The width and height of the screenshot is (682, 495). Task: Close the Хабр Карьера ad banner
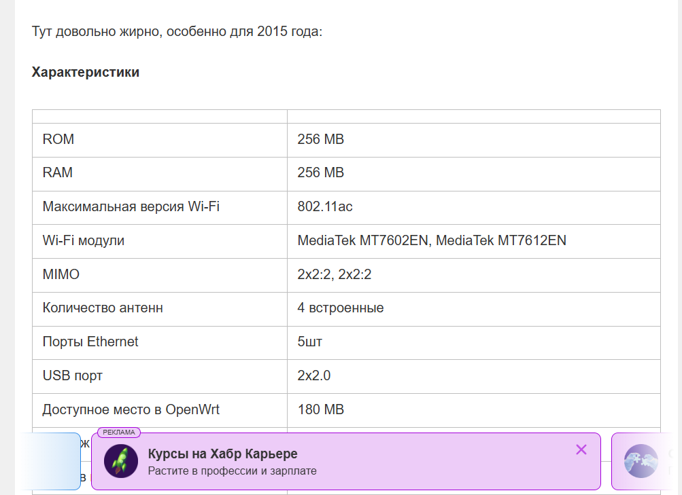[x=581, y=450]
